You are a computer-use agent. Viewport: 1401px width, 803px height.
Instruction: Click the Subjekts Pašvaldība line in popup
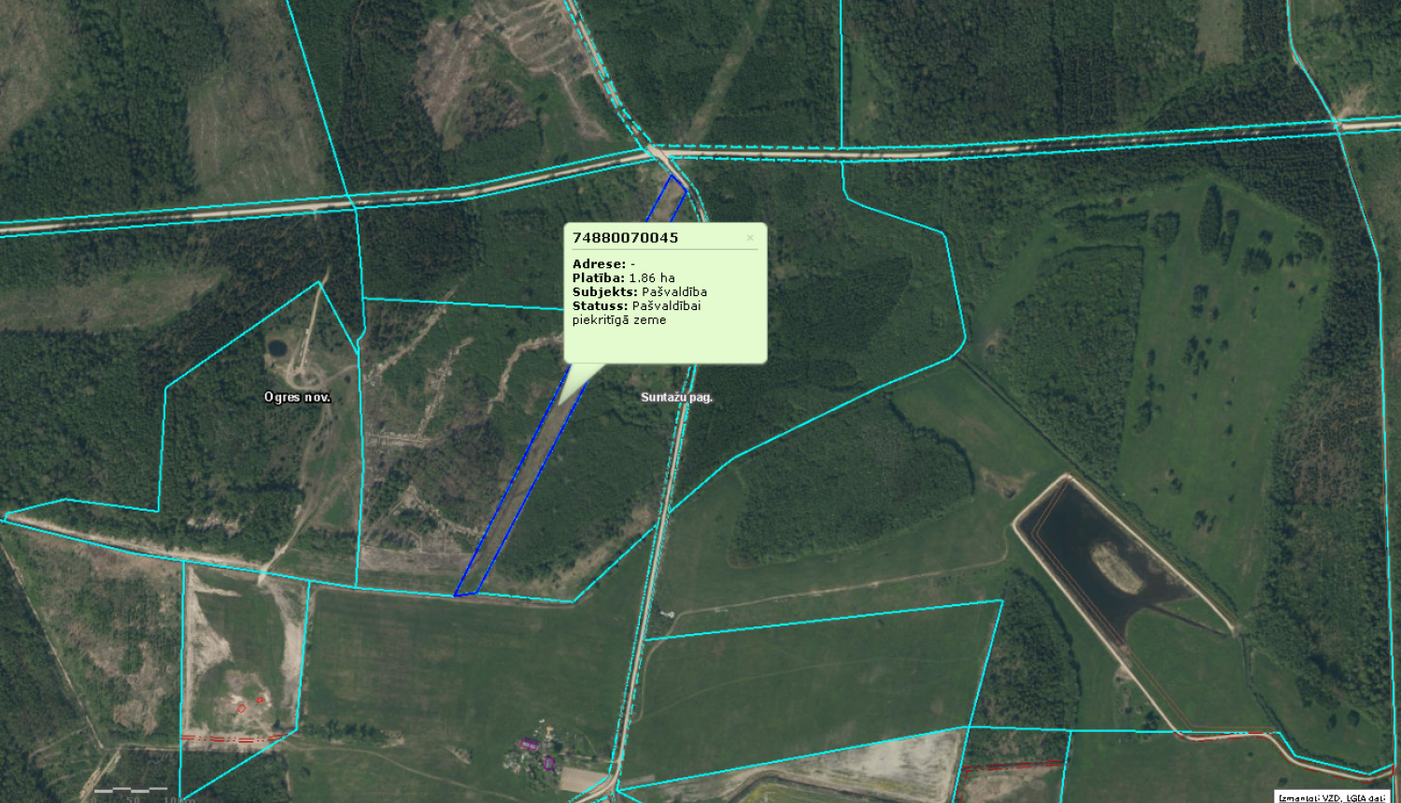click(x=639, y=292)
